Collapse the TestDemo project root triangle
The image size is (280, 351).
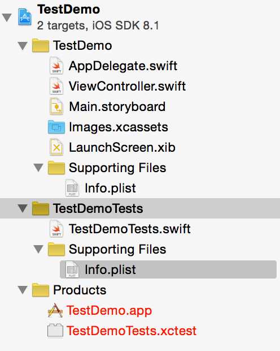(x=7, y=18)
